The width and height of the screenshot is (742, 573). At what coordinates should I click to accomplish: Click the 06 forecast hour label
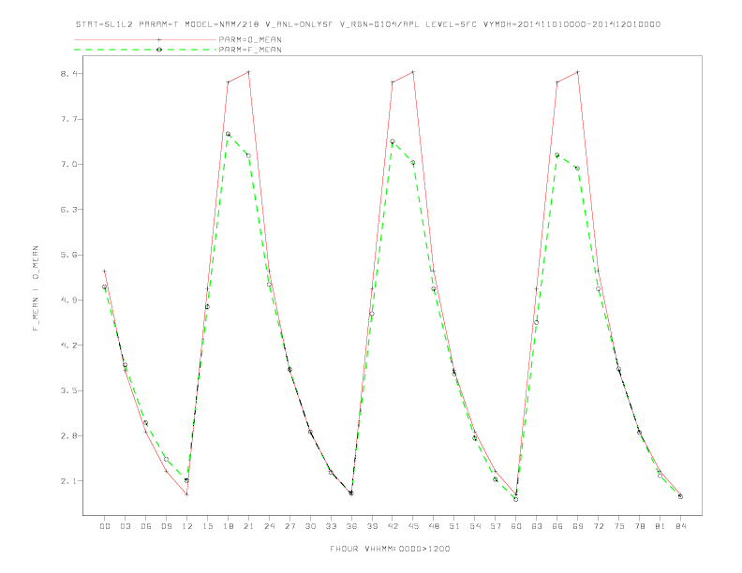(146, 526)
